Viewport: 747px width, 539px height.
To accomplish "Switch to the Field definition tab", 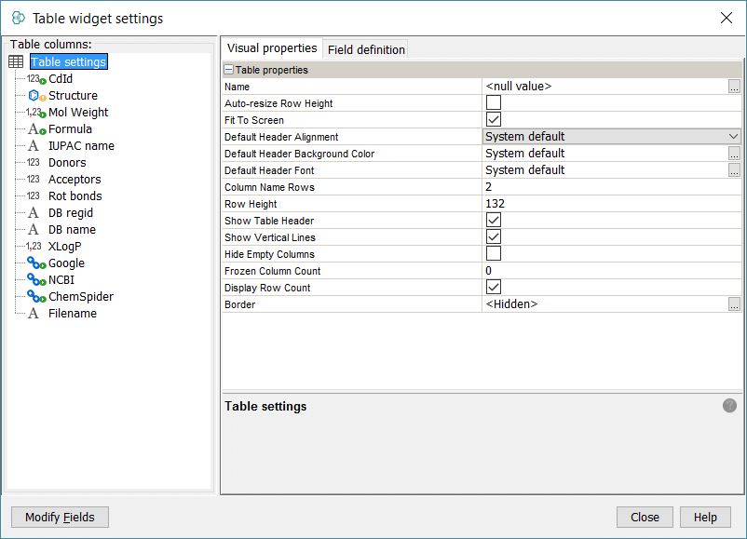I will (x=366, y=49).
